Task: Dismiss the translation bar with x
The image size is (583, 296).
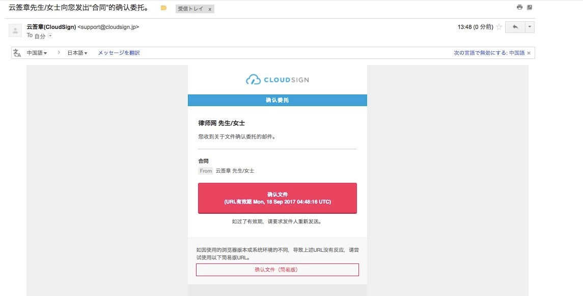Action: click(x=529, y=53)
